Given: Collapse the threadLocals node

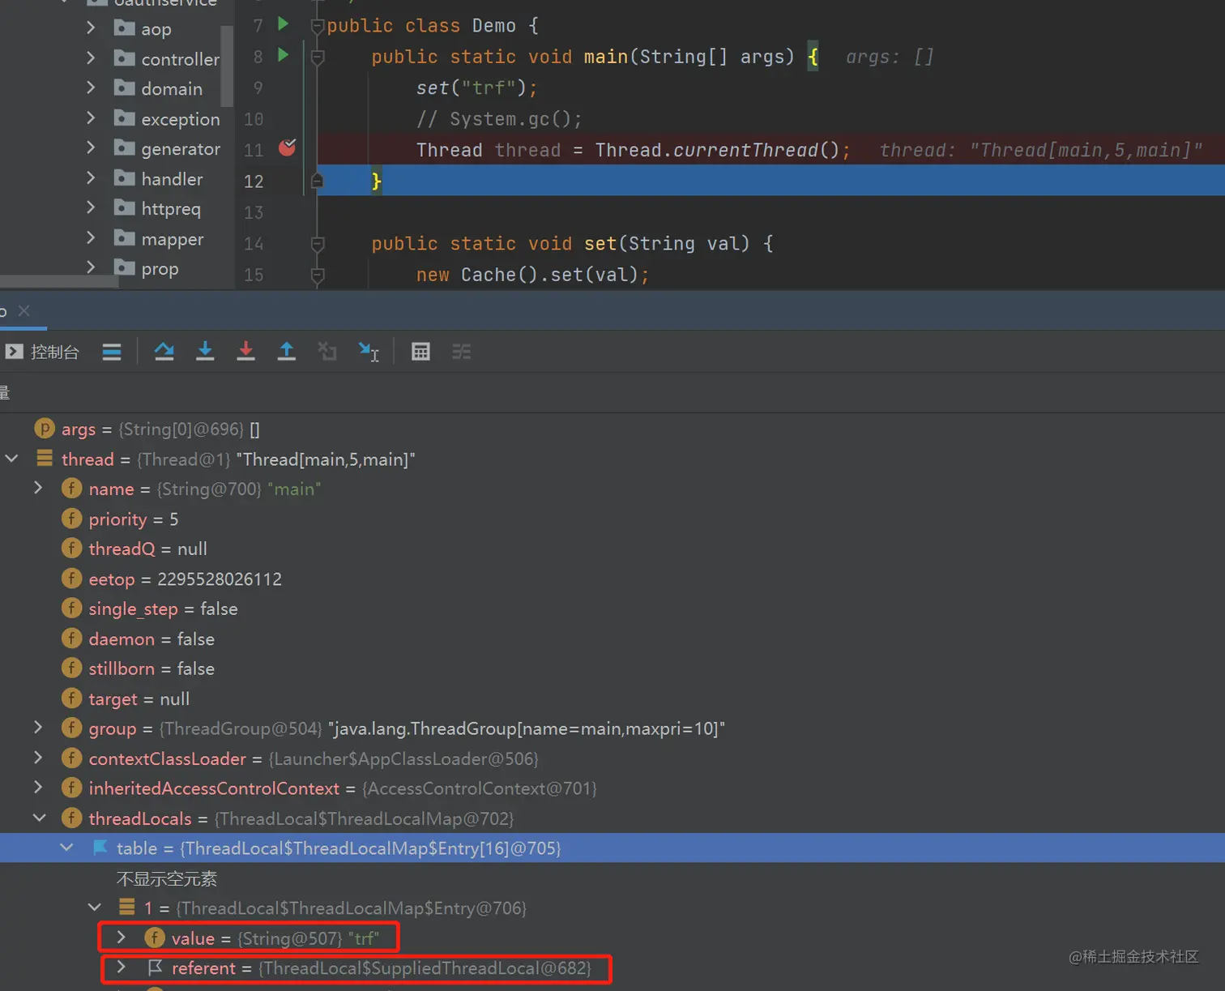Looking at the screenshot, I should coord(39,818).
